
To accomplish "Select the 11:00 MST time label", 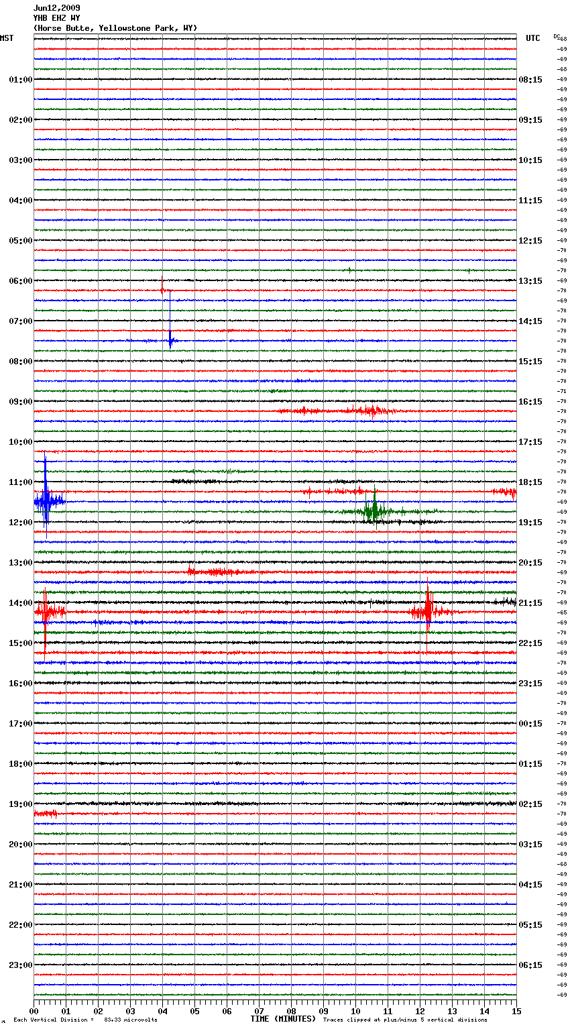I will [x=20, y=482].
